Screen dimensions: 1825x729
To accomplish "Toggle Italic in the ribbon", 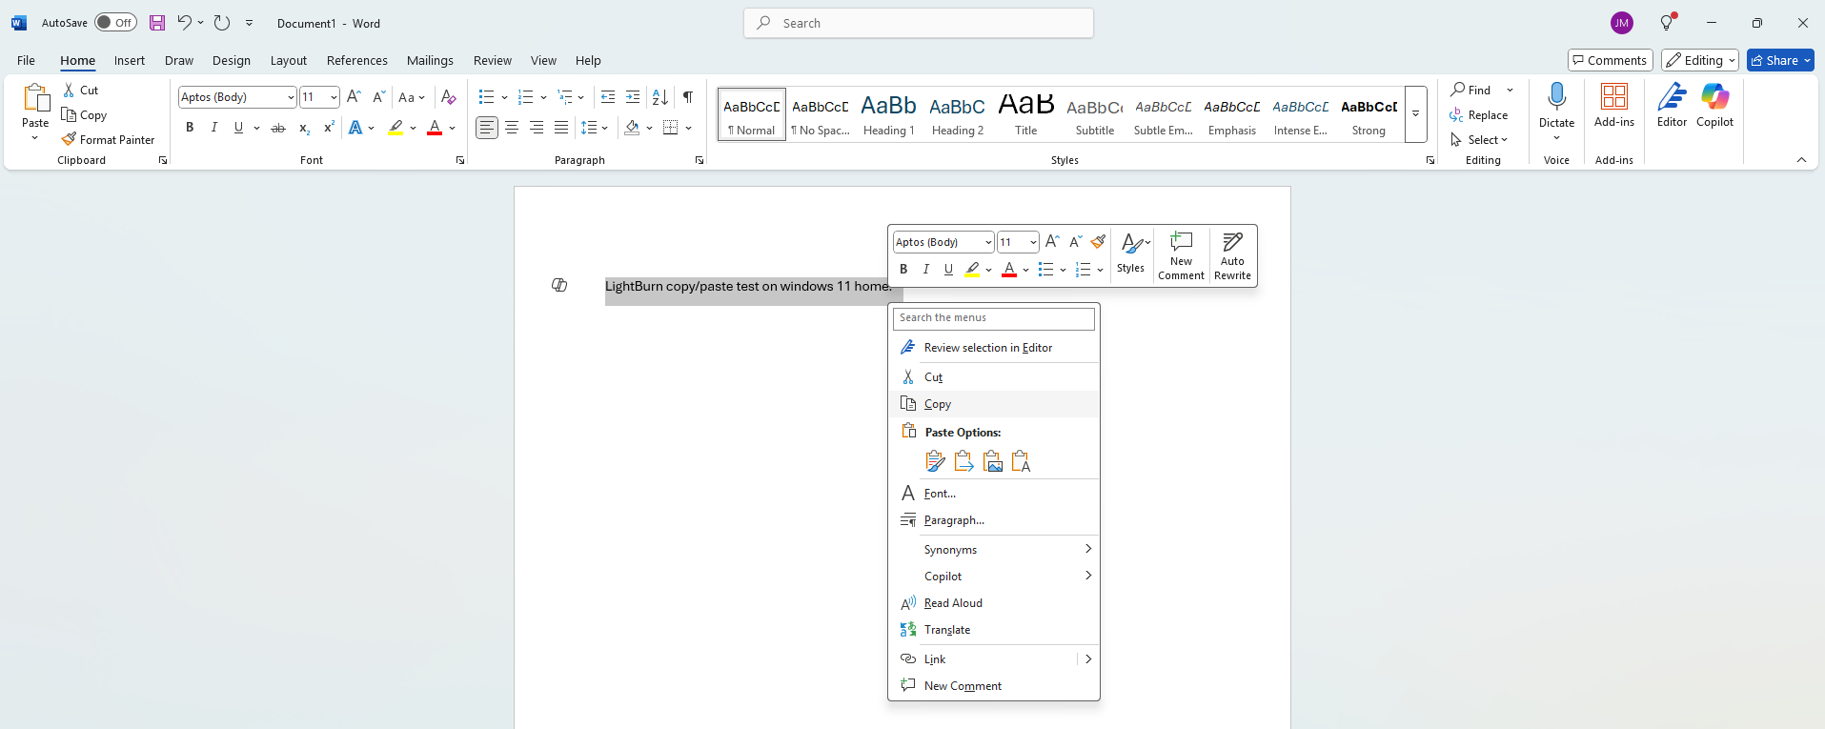I will [214, 128].
